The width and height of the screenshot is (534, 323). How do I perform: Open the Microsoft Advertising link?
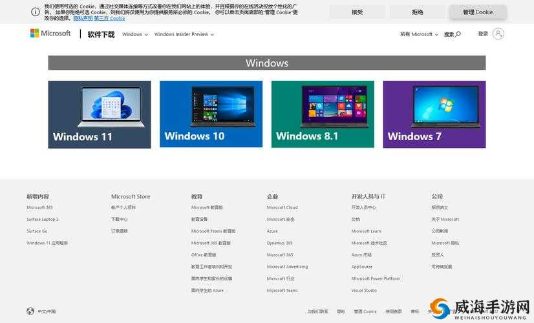click(x=287, y=267)
